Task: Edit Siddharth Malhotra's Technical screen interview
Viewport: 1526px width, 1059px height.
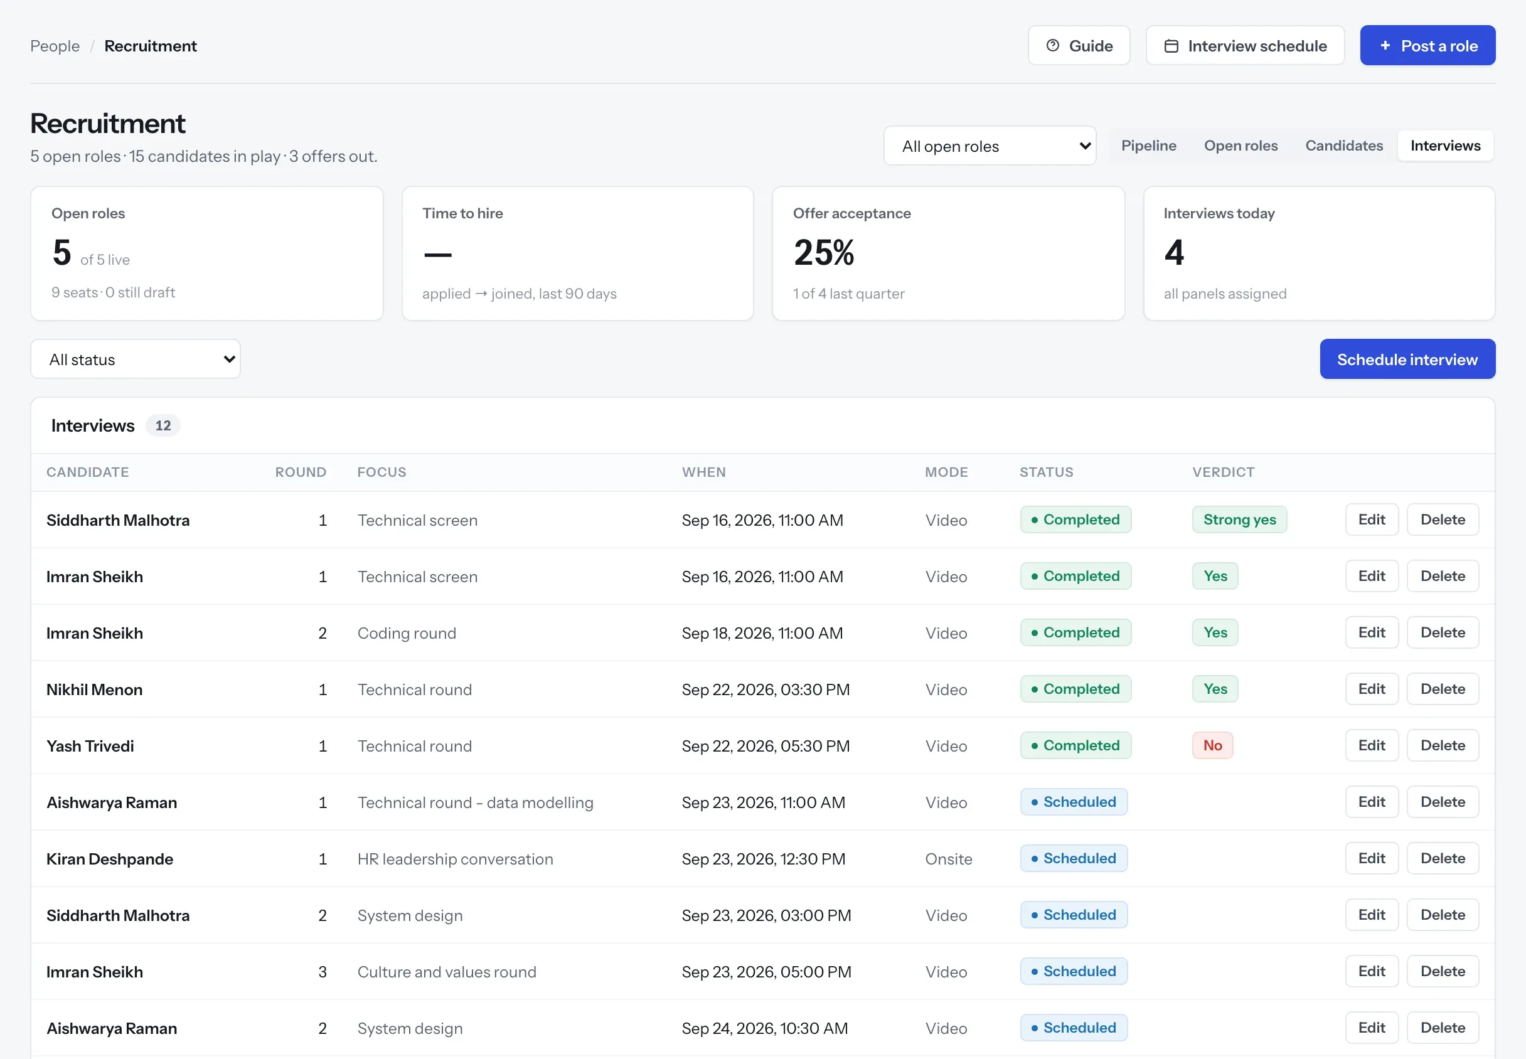Action: click(x=1372, y=519)
